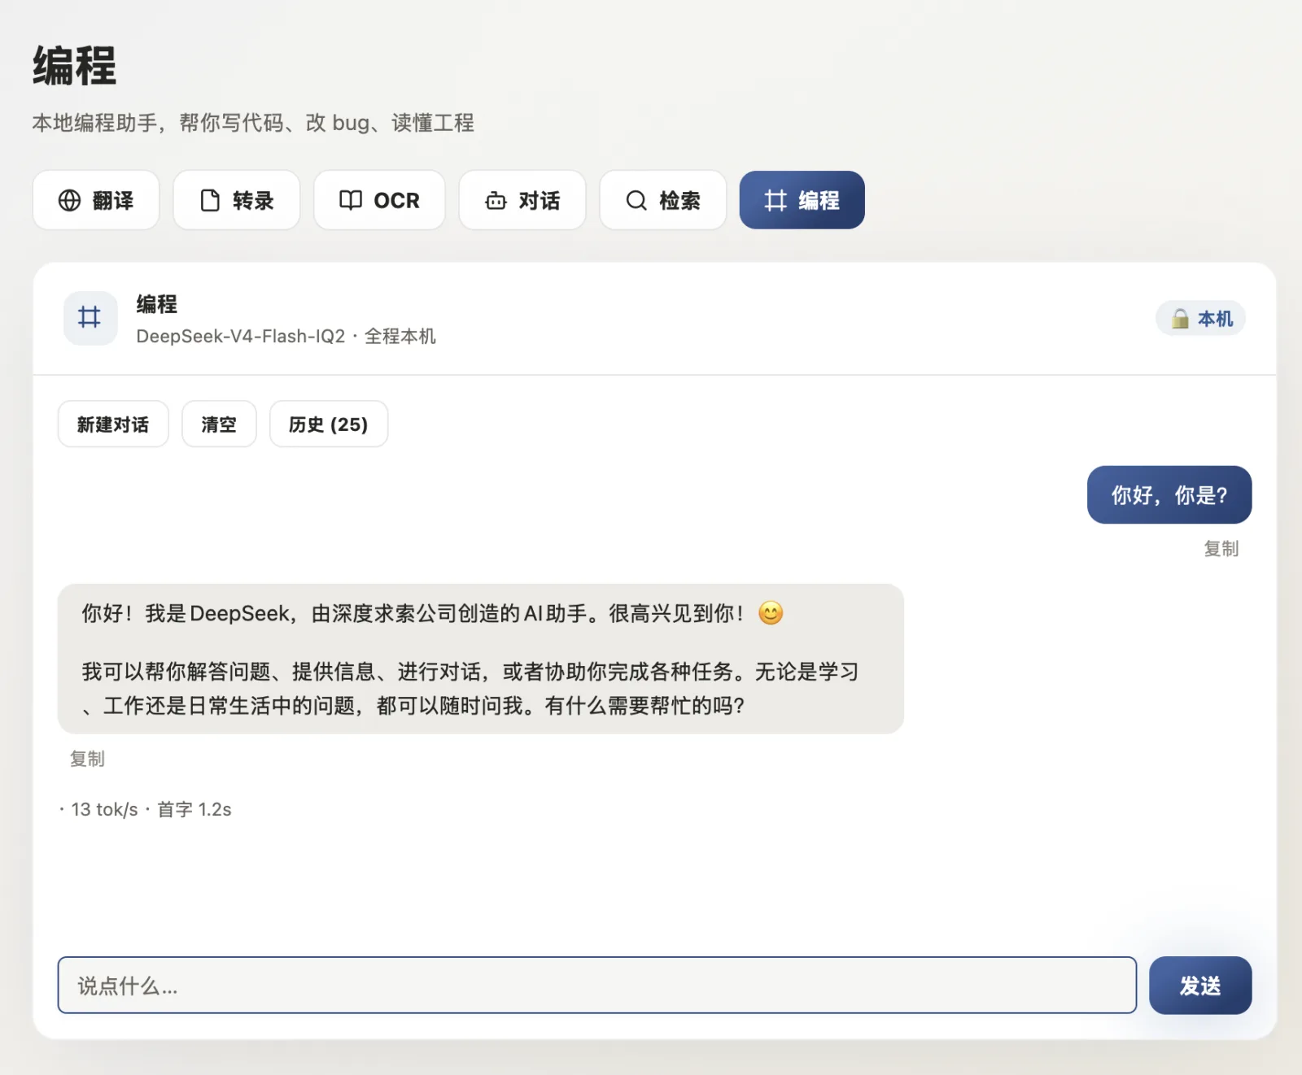Click the subtitle 本地编程助手 description

tap(253, 123)
